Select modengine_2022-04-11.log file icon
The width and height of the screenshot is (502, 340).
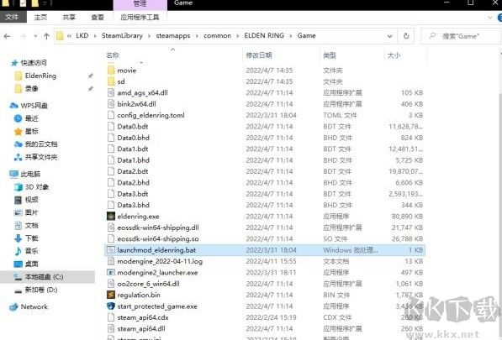pos(111,261)
